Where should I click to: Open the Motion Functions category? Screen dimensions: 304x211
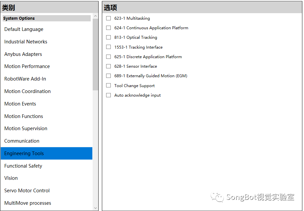pyautogui.click(x=47, y=116)
